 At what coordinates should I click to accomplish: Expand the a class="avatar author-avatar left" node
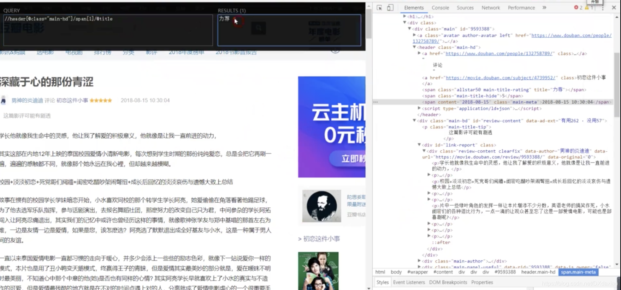click(414, 35)
